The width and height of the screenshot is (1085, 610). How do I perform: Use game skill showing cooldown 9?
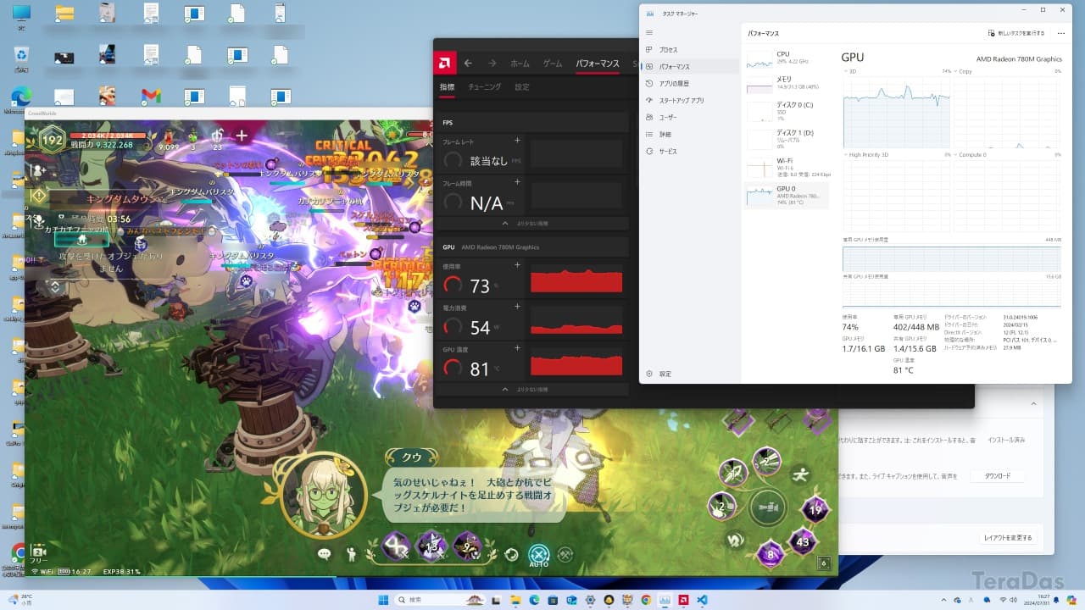tap(467, 546)
